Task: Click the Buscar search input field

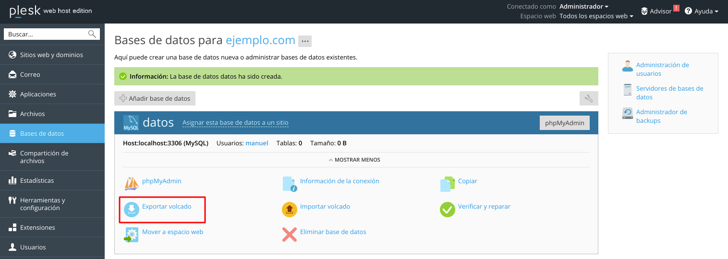Action: [47, 34]
